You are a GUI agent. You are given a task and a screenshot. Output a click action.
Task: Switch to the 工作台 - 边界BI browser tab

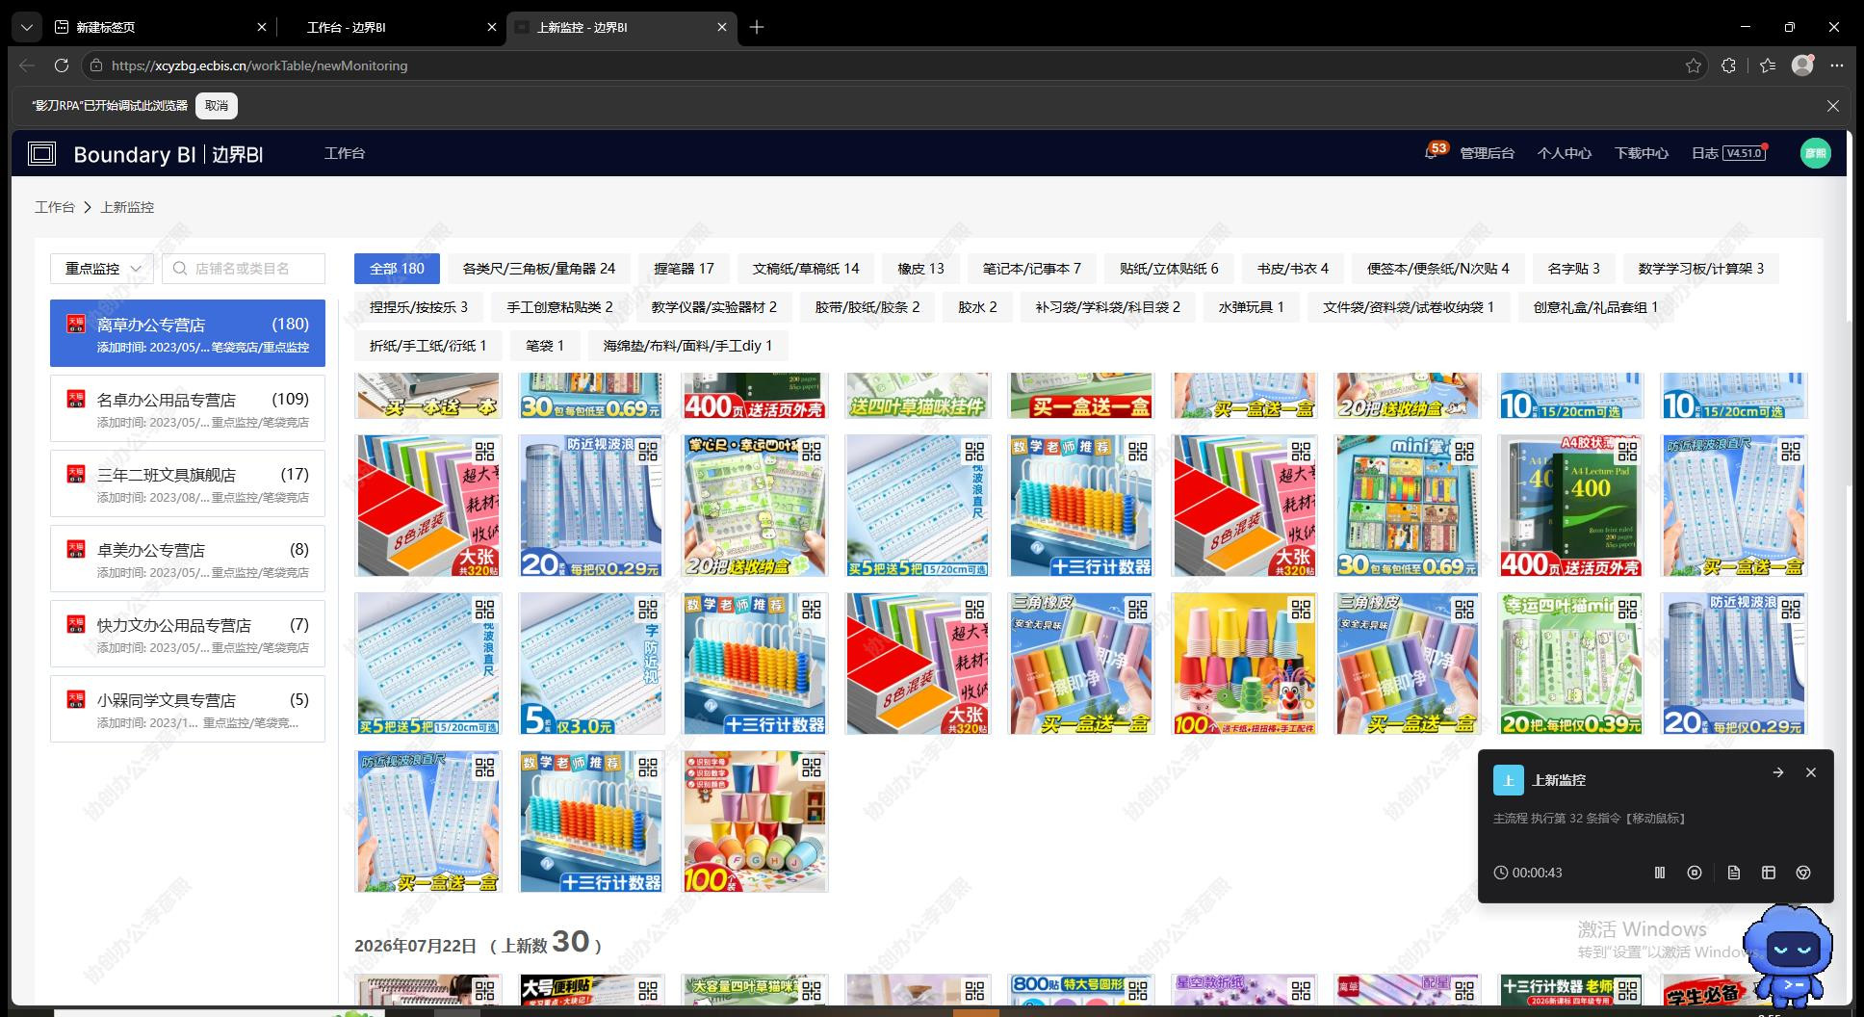click(x=391, y=27)
